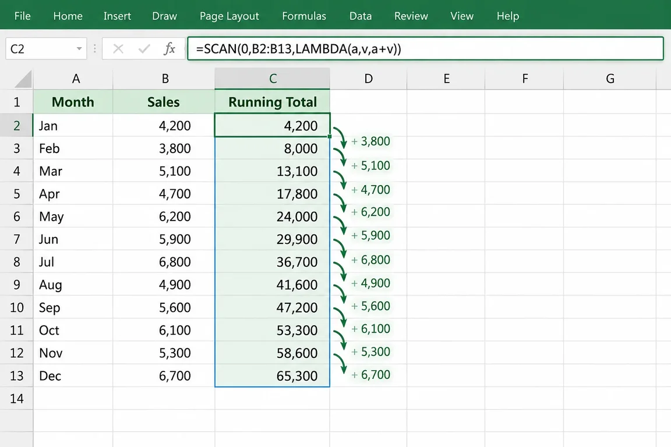671x447 pixels.
Task: Click the sales value 6,700 in column B
Action: point(164,375)
